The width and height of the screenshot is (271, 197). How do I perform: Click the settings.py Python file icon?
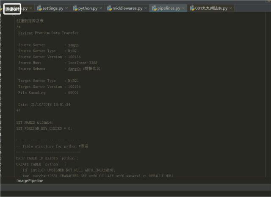pos(39,8)
